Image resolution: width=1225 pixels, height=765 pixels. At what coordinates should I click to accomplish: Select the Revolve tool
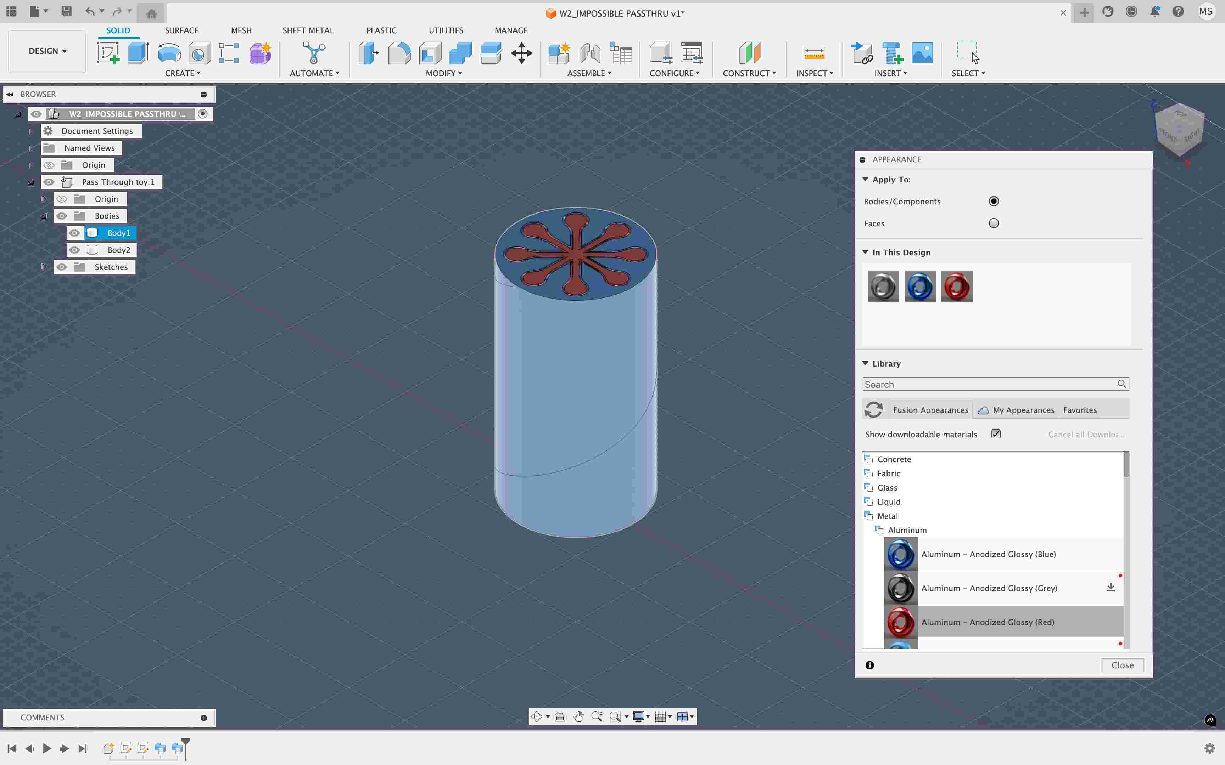[169, 53]
